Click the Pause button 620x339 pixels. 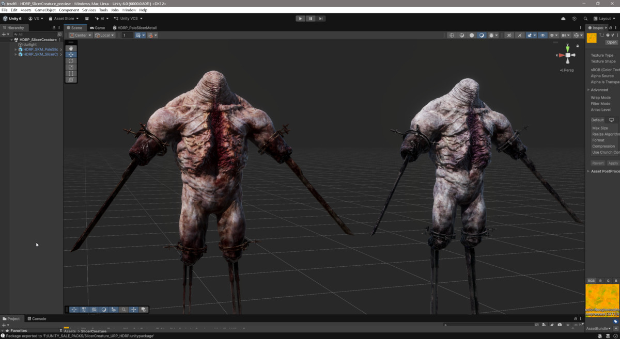[x=311, y=19]
